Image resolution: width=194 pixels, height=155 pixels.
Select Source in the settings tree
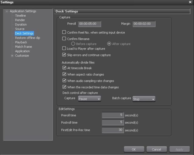(20, 29)
